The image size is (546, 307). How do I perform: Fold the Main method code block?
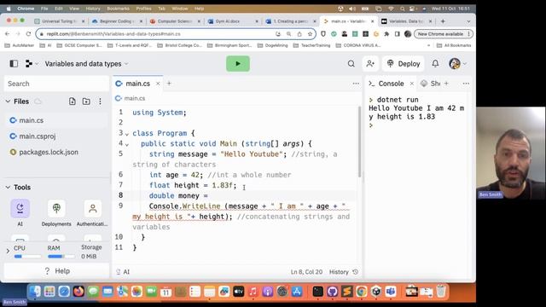click(x=127, y=144)
